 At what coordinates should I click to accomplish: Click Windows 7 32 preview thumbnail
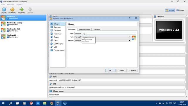point(169,30)
